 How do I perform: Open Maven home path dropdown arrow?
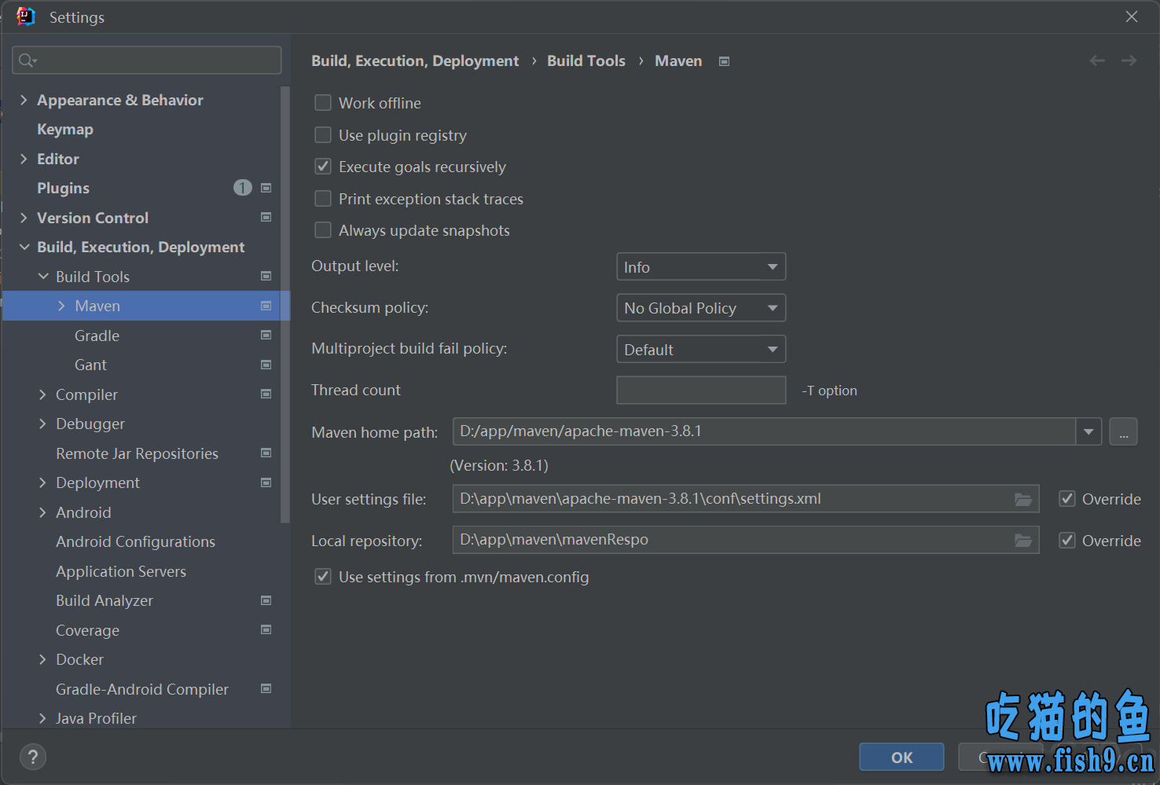click(1088, 431)
